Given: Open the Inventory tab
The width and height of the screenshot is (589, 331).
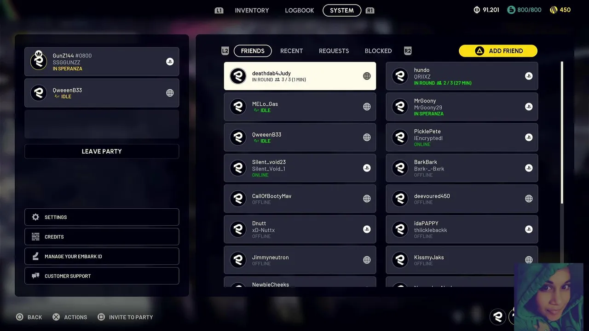Looking at the screenshot, I should click(x=252, y=10).
